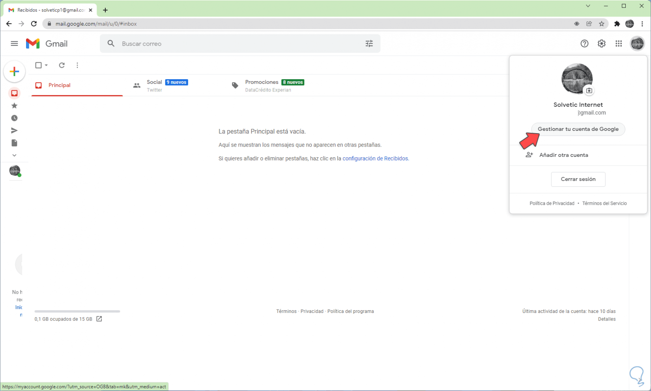This screenshot has width=651, height=391.
Task: Open storage management external link icon
Action: [x=99, y=319]
